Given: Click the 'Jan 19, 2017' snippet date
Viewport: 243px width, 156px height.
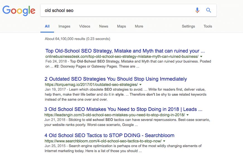Looking at the screenshot, I should (x=55, y=90).
